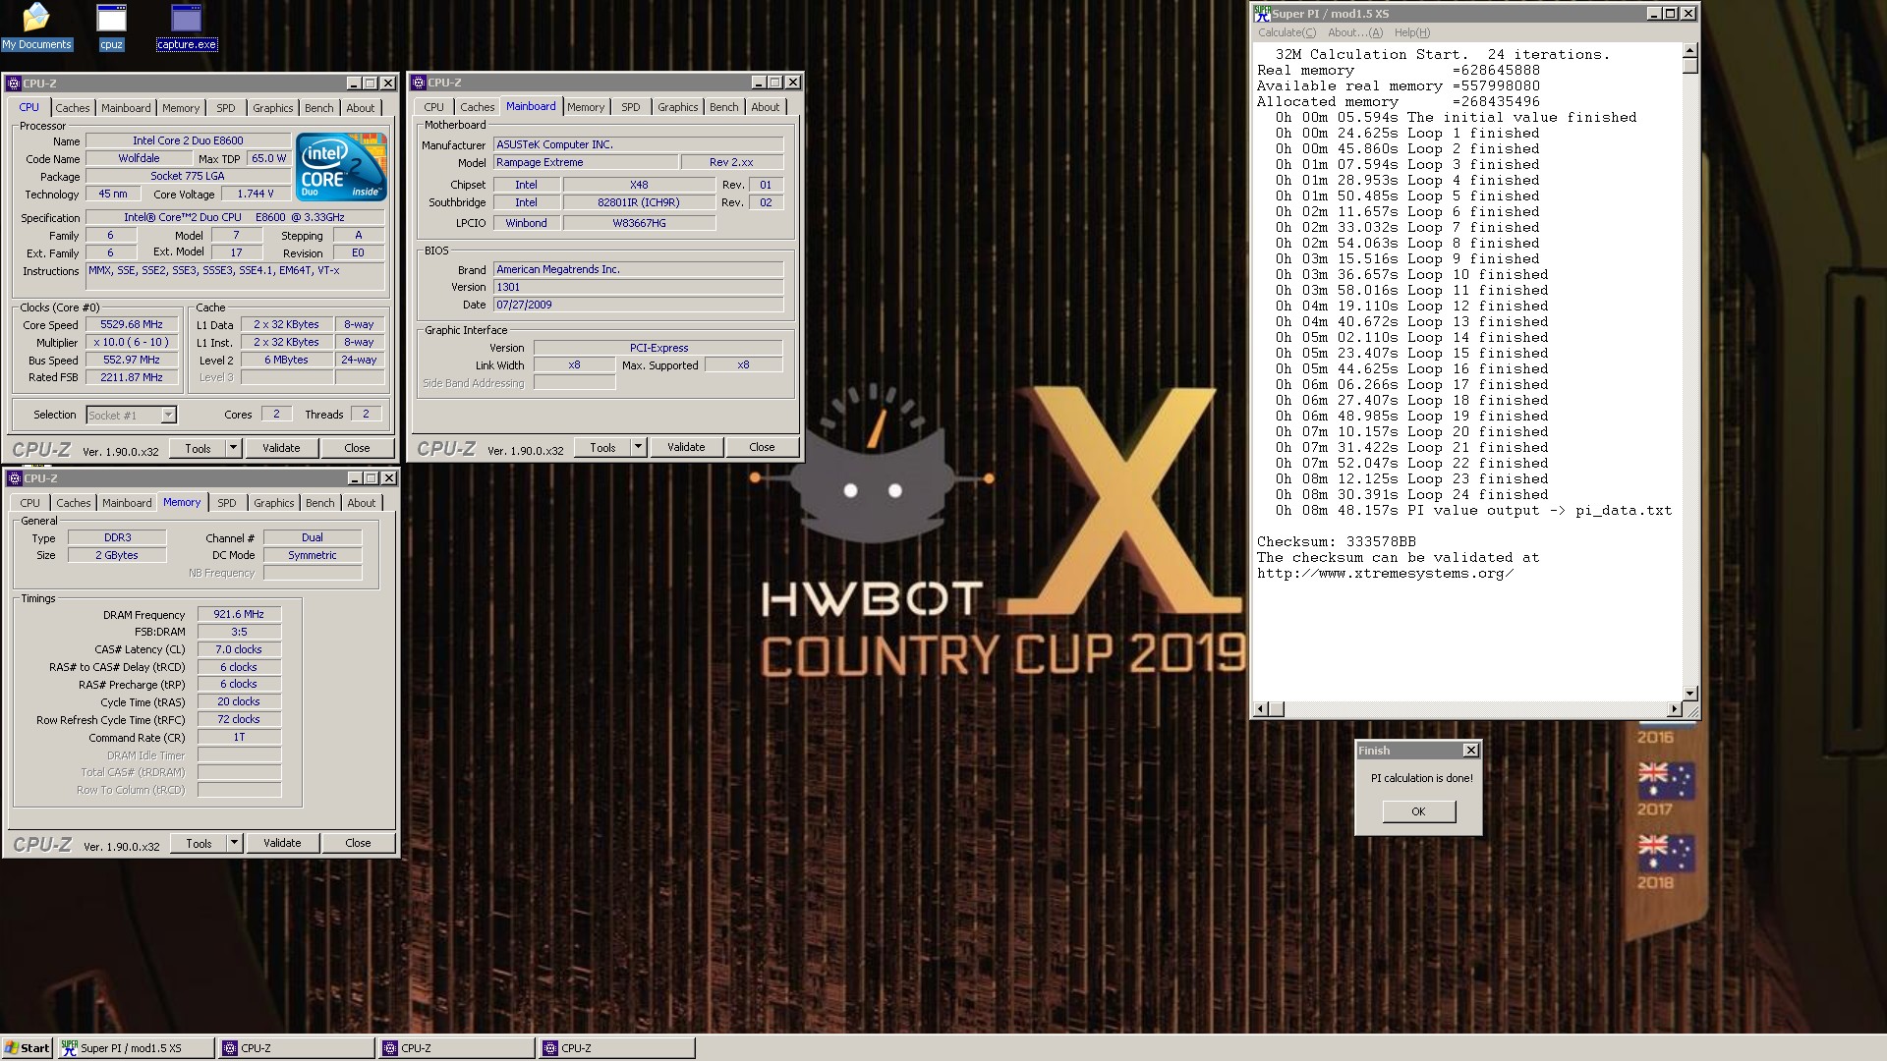Click the Multiplier value x 10.0 ( 6 - 10 )
Screen dimensions: 1887x1061
point(132,343)
